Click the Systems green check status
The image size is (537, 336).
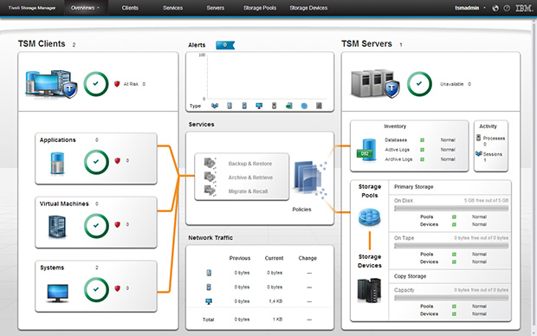coord(96,289)
